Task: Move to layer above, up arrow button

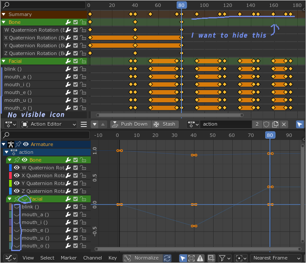Action: click(x=103, y=124)
